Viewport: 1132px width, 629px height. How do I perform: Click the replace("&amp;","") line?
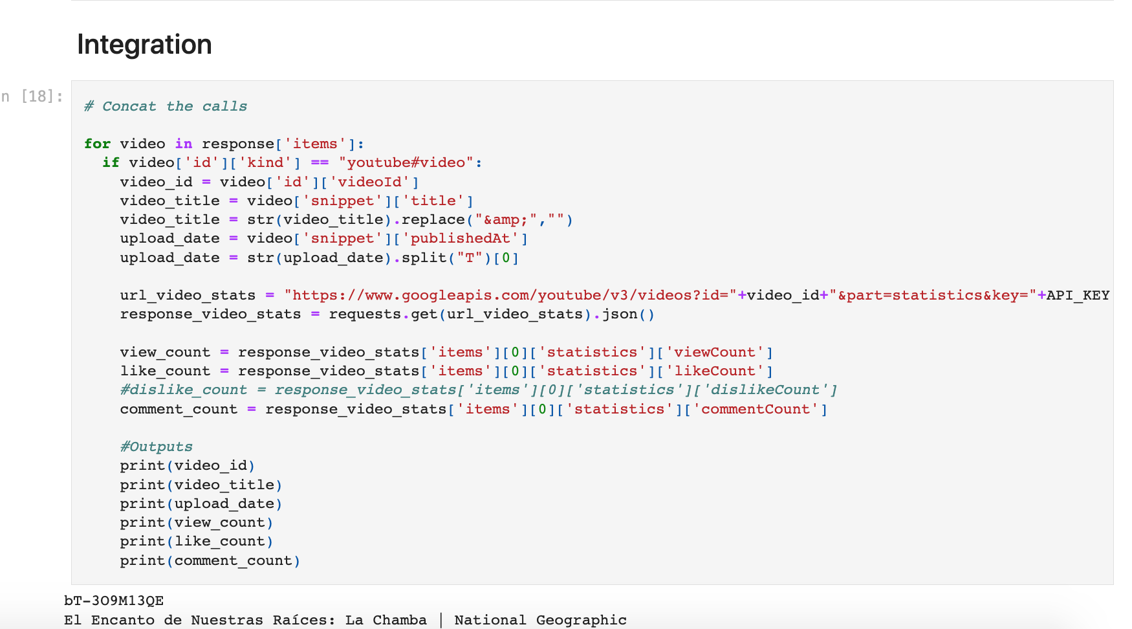point(347,219)
